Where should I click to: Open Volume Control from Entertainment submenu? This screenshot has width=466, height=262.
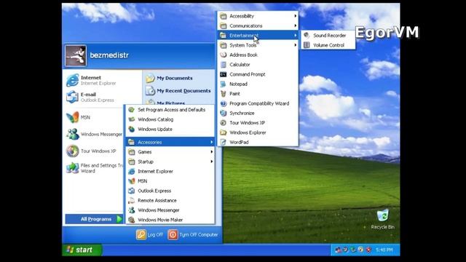[x=328, y=45]
